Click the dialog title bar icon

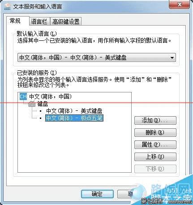click(x=7, y=7)
